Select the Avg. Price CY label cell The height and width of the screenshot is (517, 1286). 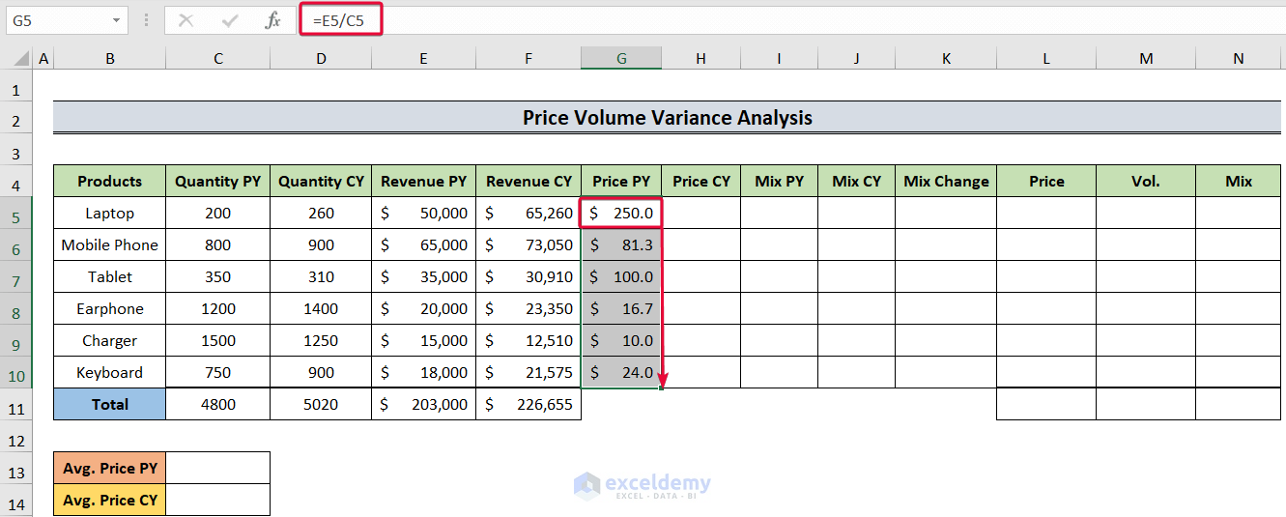pyautogui.click(x=110, y=501)
